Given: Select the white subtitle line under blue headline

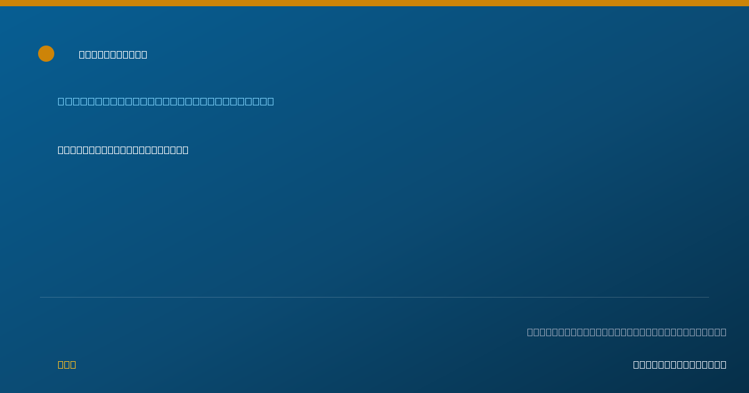Looking at the screenshot, I should tap(123, 150).
